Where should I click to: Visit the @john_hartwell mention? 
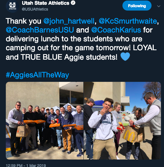tap(69, 21)
